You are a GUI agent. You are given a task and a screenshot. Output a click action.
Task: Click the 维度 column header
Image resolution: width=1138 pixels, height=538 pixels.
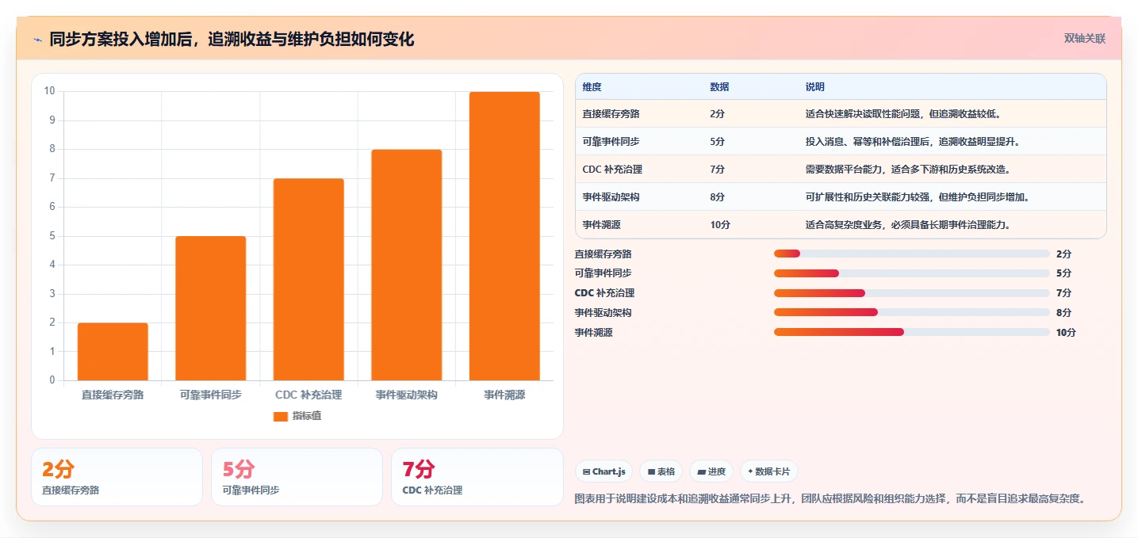click(592, 87)
